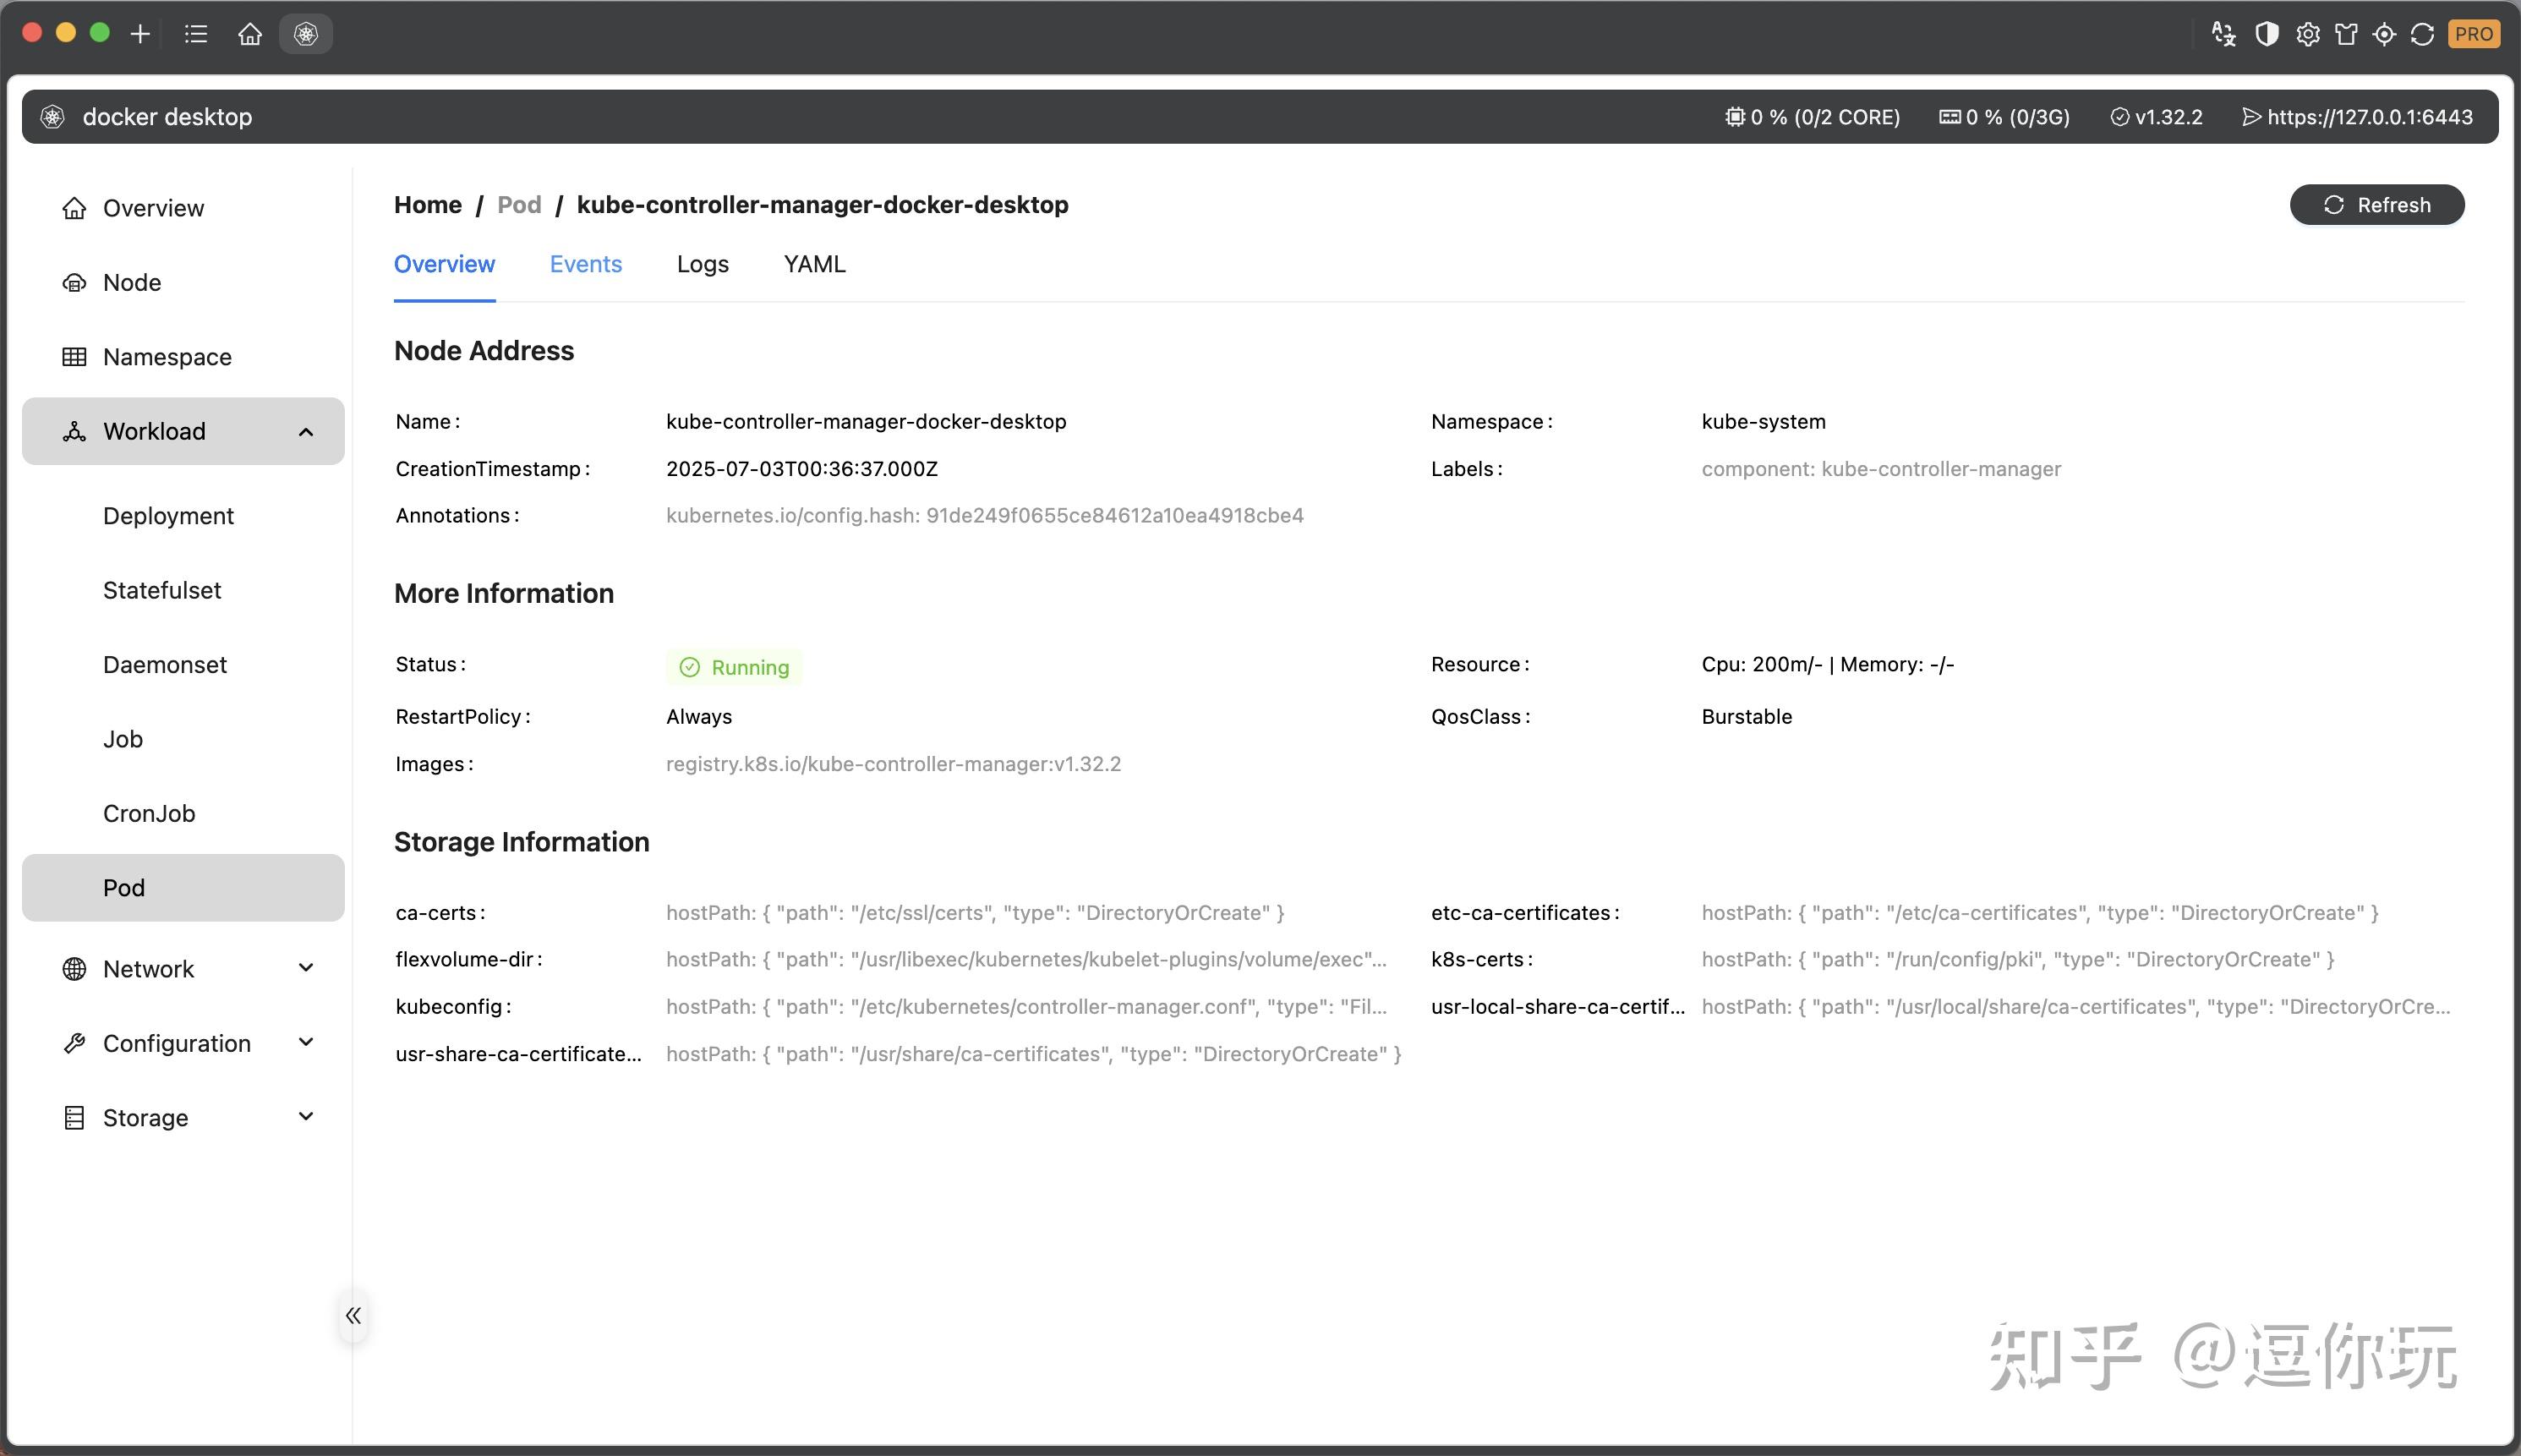Click the crosshair target icon
This screenshot has height=1456, width=2521.
pos(2384,34)
